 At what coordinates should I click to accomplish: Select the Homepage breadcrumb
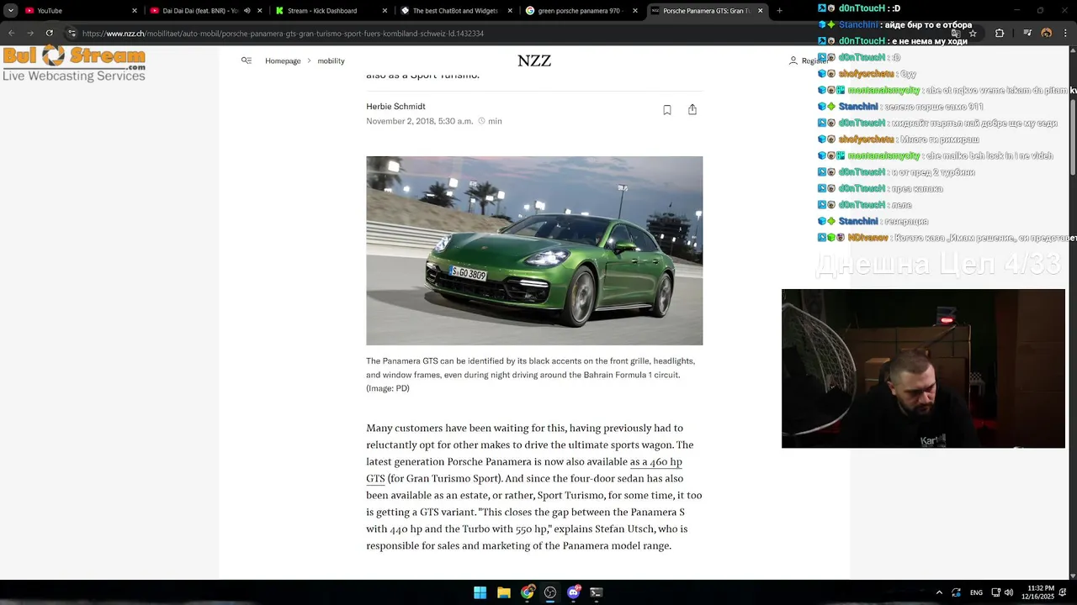[x=283, y=60]
